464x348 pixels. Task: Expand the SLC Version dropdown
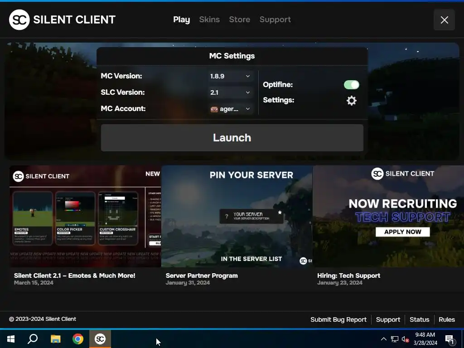(x=230, y=92)
